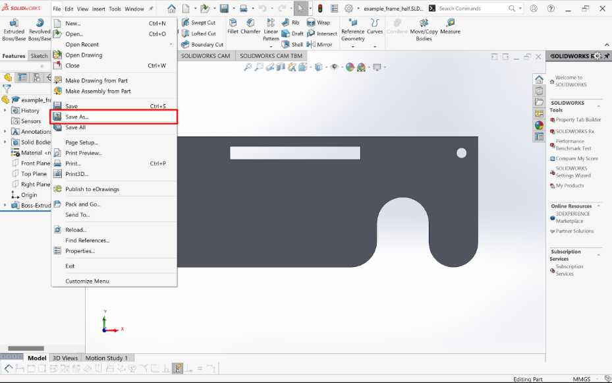This screenshot has height=383, width=612.
Task: Click the Appearances color ball in task pane
Action: pyautogui.click(x=539, y=125)
